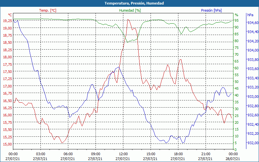Click temperature axis value '15,00'
259x162 pixels.
(7, 144)
